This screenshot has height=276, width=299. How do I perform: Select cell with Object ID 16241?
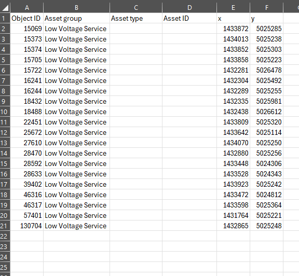(26, 80)
